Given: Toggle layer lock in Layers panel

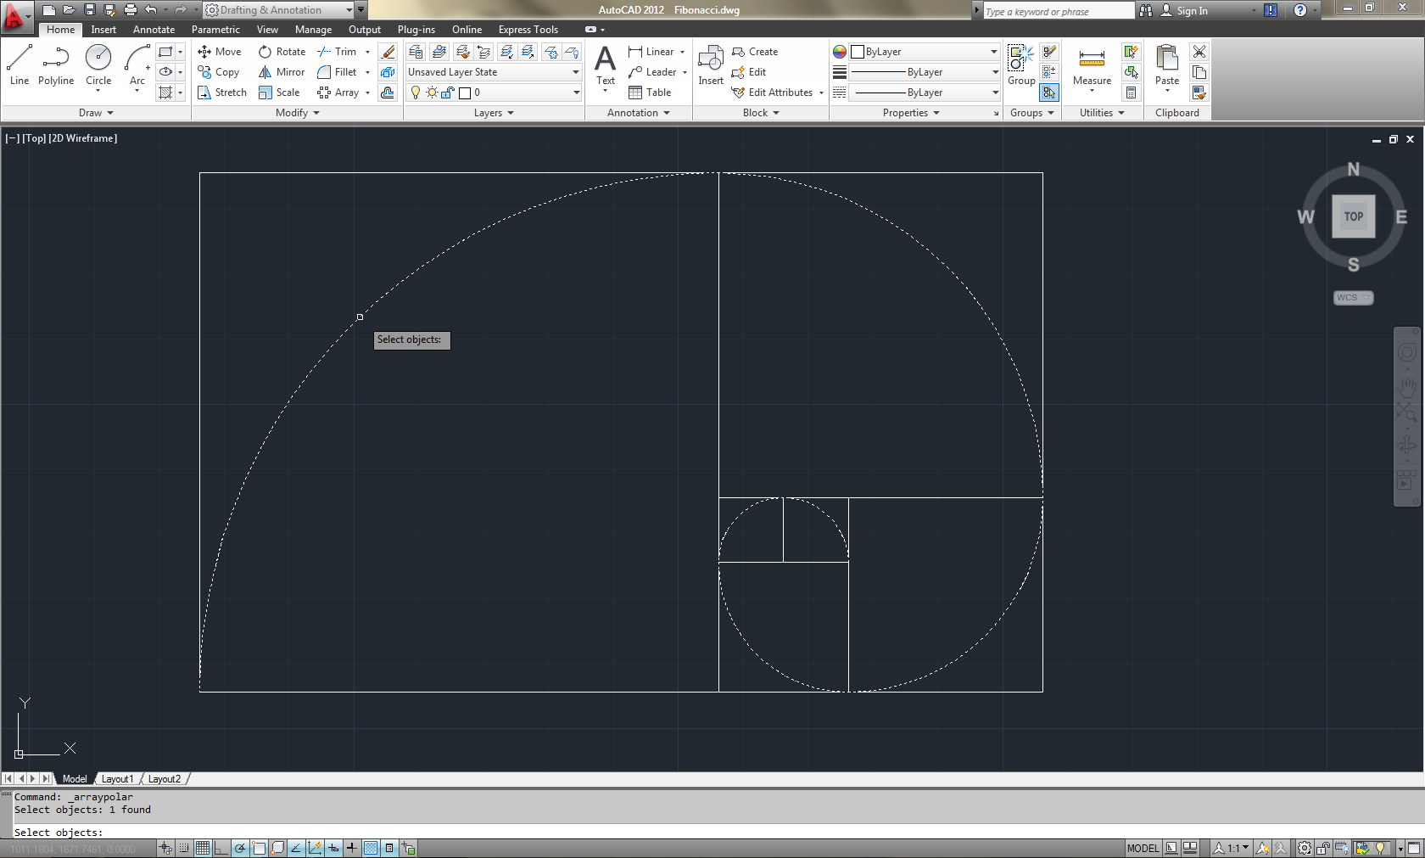Looking at the screenshot, I should pyautogui.click(x=447, y=93).
